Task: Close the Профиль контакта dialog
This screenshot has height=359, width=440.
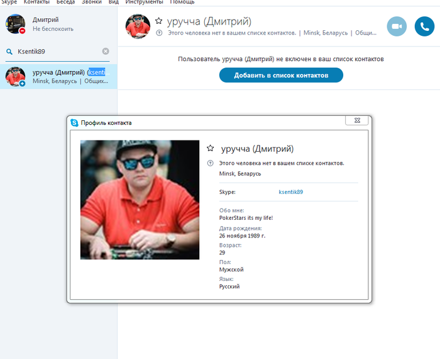Action: tap(357, 120)
